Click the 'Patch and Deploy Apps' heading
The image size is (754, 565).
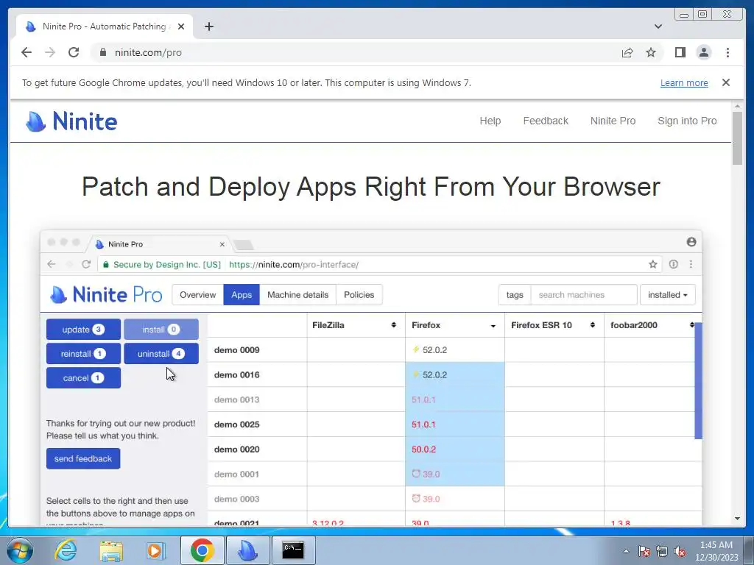pos(371,186)
